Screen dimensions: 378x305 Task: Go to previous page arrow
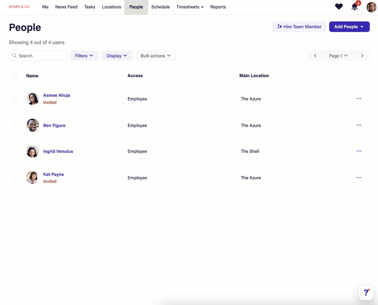[x=315, y=56]
